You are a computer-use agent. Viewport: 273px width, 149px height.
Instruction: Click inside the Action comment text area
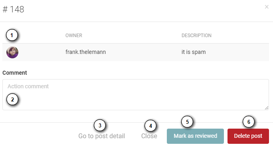pyautogui.click(x=136, y=95)
